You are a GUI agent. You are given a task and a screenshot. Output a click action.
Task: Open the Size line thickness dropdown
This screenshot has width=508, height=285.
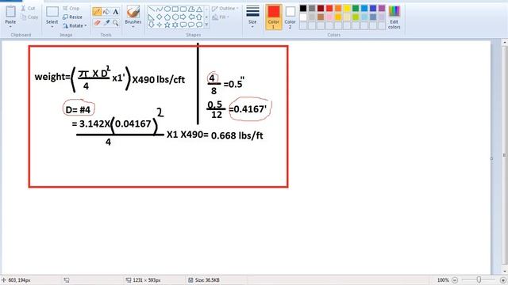pyautogui.click(x=252, y=17)
